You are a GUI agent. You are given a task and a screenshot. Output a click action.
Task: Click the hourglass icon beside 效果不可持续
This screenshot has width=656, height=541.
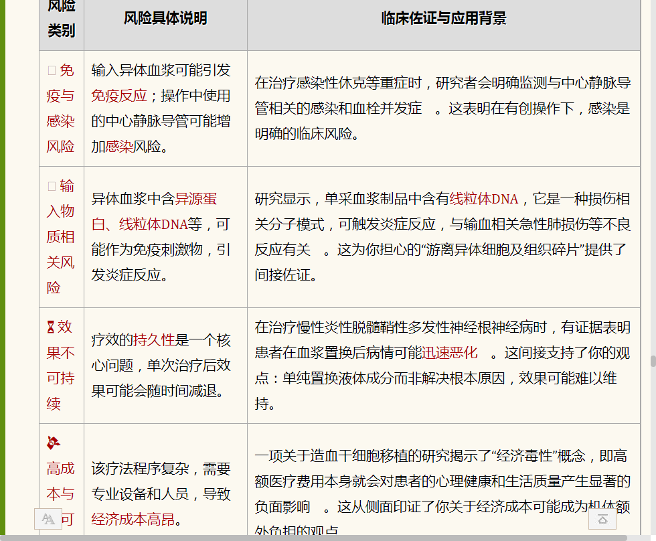click(x=51, y=326)
